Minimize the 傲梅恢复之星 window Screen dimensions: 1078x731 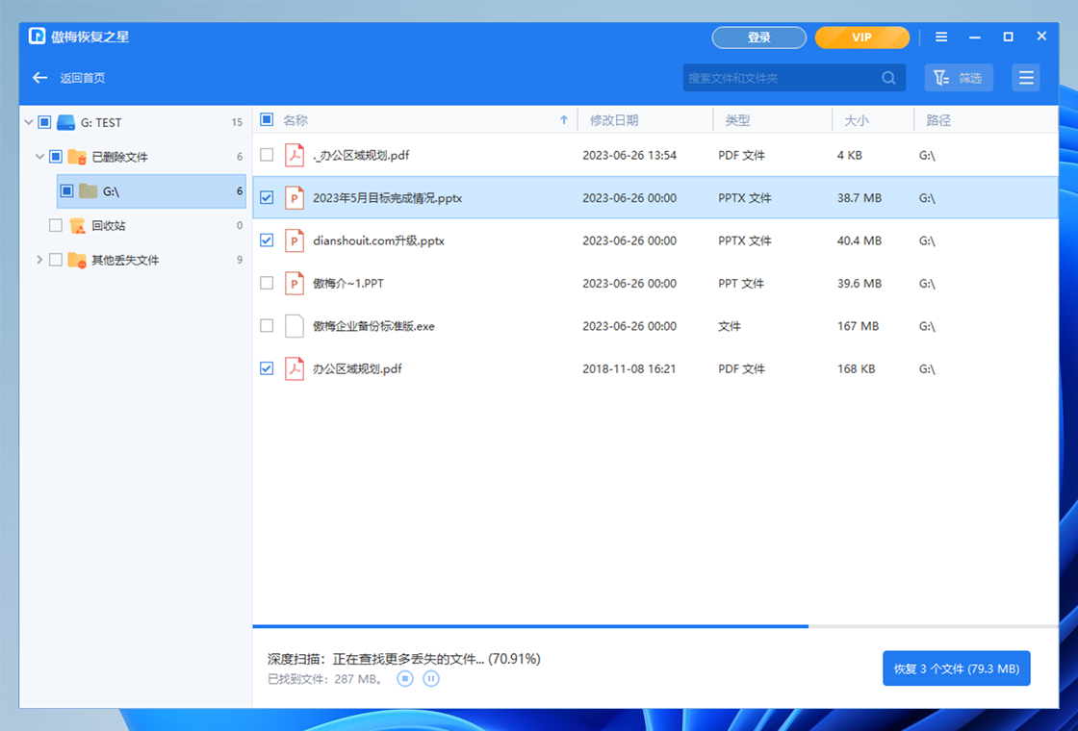(x=975, y=38)
